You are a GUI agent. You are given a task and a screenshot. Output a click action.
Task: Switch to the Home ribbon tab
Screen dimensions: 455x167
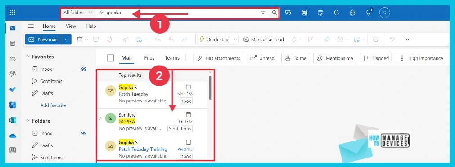pos(49,26)
